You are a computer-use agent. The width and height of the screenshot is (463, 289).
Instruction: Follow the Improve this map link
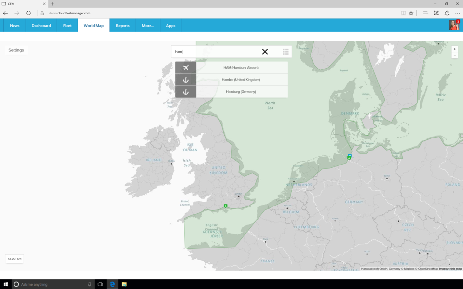(450, 269)
